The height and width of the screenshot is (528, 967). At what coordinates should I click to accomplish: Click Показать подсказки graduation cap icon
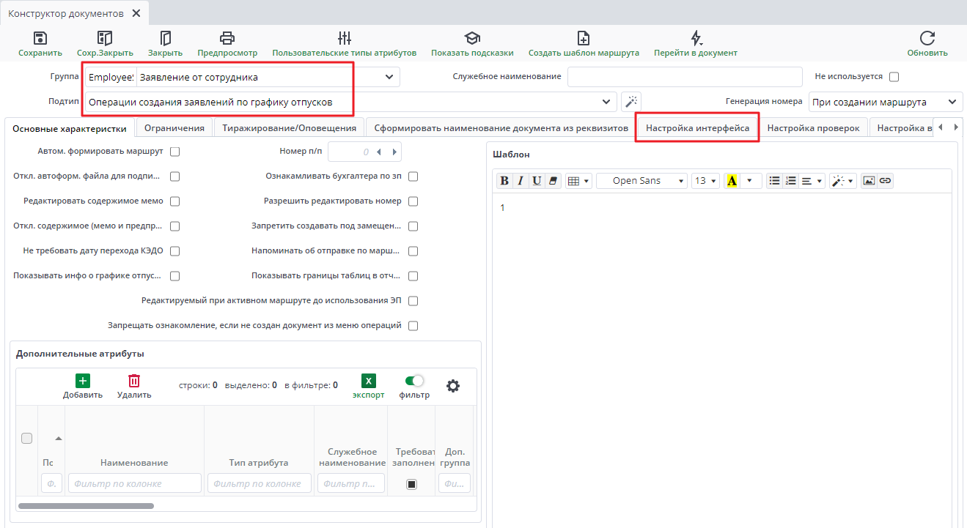(x=472, y=38)
